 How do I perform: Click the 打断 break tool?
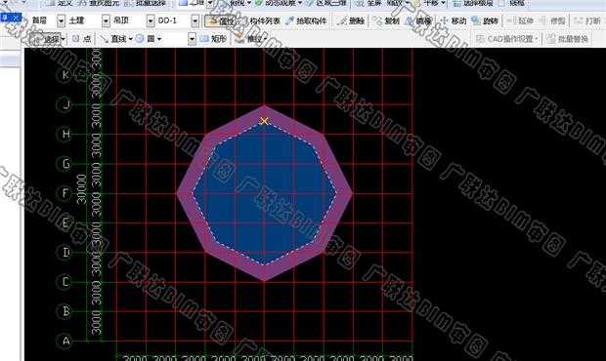click(x=587, y=20)
